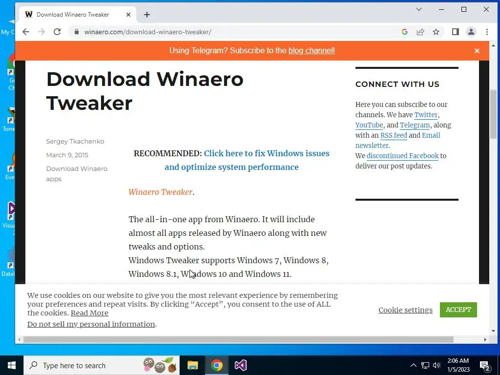Open the discontinued Facebook link
Image resolution: width=500 pixels, height=375 pixels.
pos(402,156)
